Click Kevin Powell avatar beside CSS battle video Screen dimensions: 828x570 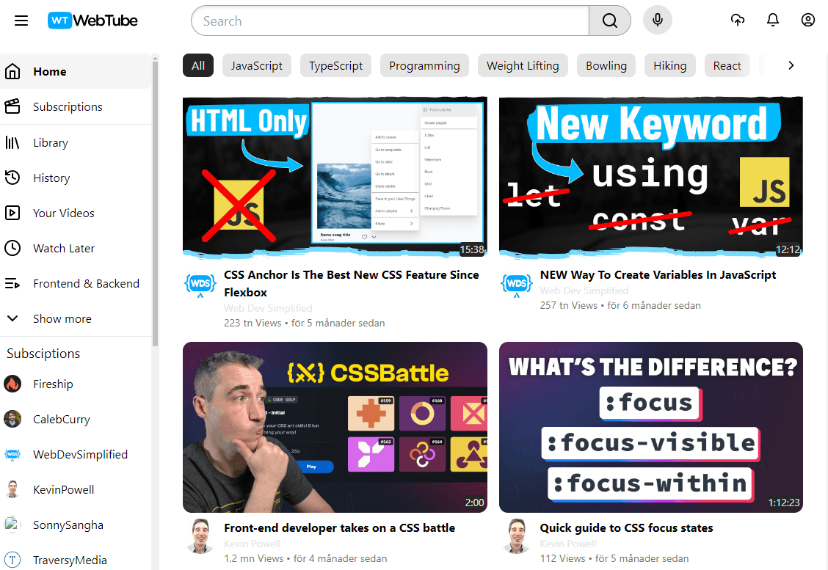point(200,536)
